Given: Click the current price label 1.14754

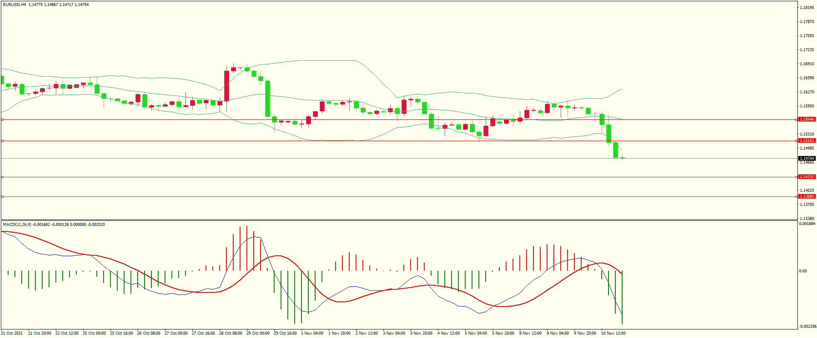Looking at the screenshot, I should 806,159.
